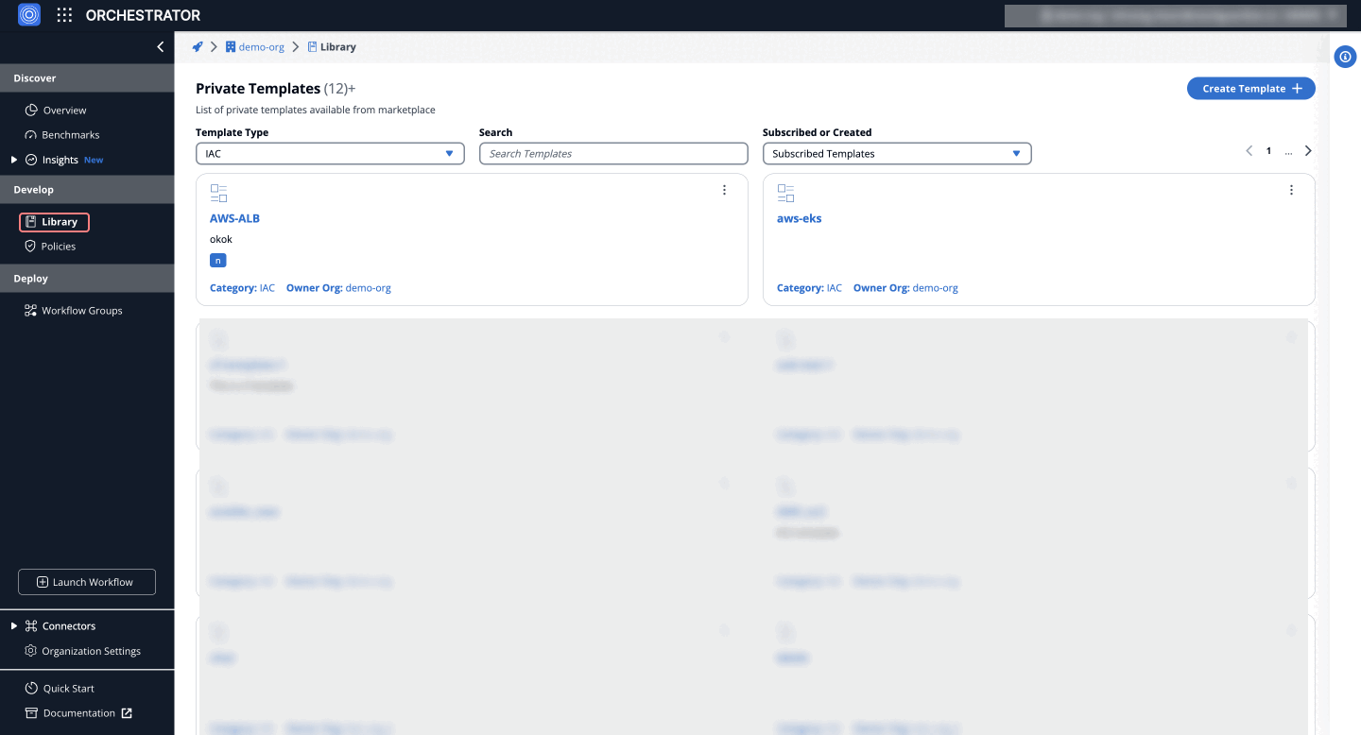Select Insights in the sidebar
Viewport: 1361px width, 735px height.
[60, 160]
